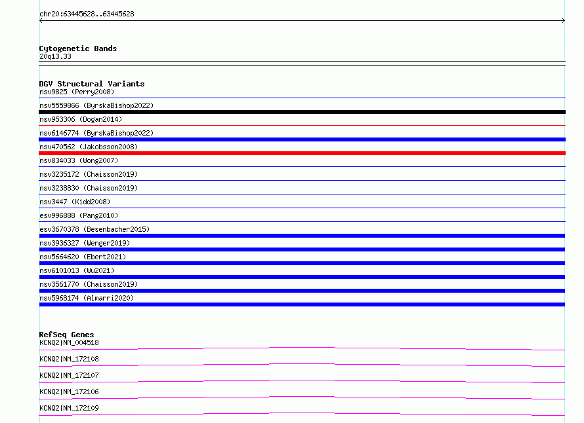Click the thick blue bar under nsv3936327
This screenshot has width=584, height=423.
302,249
